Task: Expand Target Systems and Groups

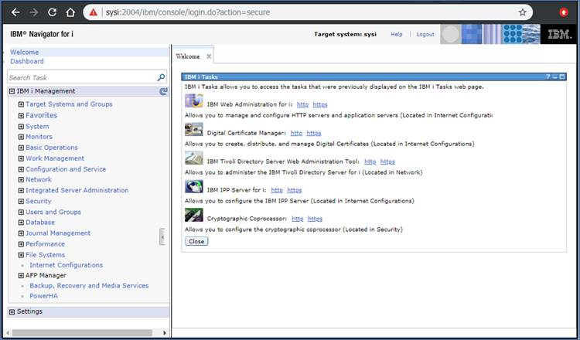Action: (21, 104)
